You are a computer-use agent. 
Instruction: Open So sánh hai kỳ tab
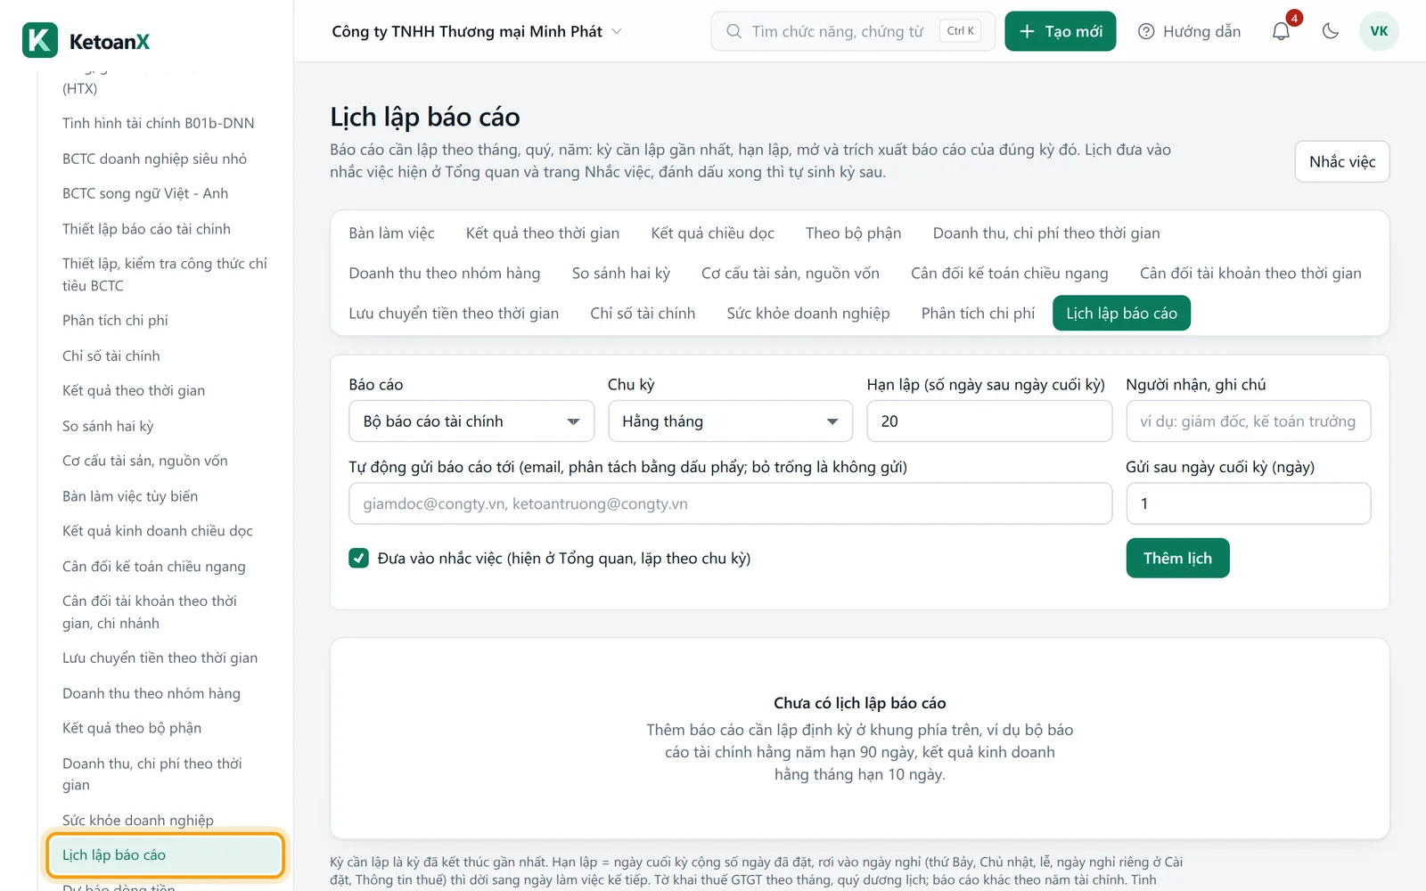tap(620, 273)
